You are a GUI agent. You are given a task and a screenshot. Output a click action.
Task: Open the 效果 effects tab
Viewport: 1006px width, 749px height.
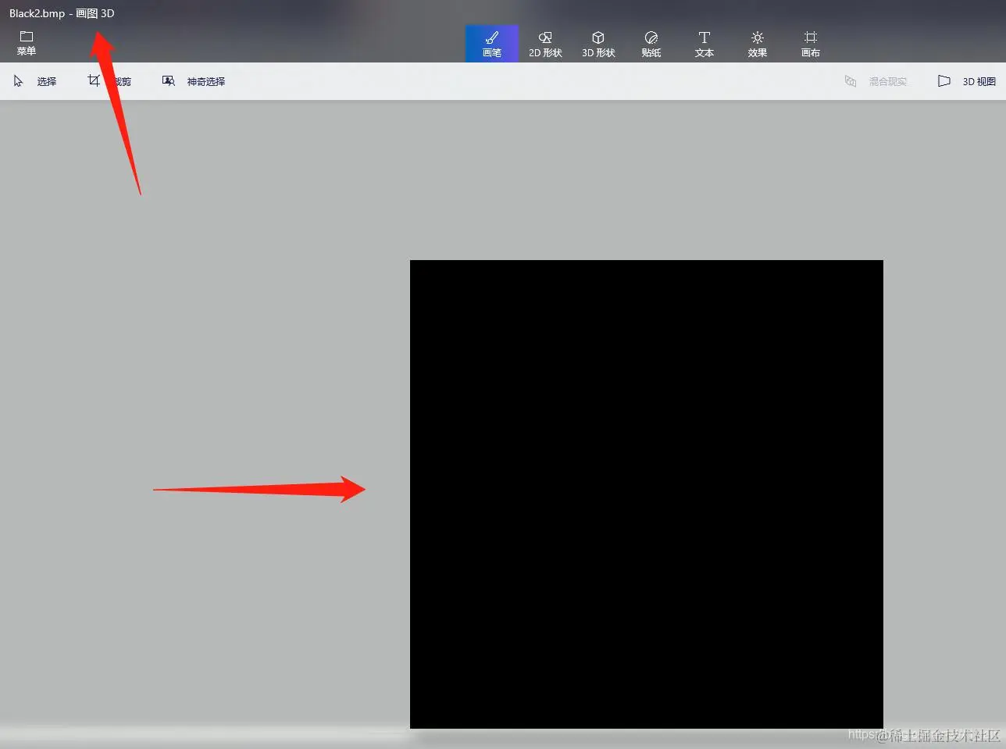point(758,44)
